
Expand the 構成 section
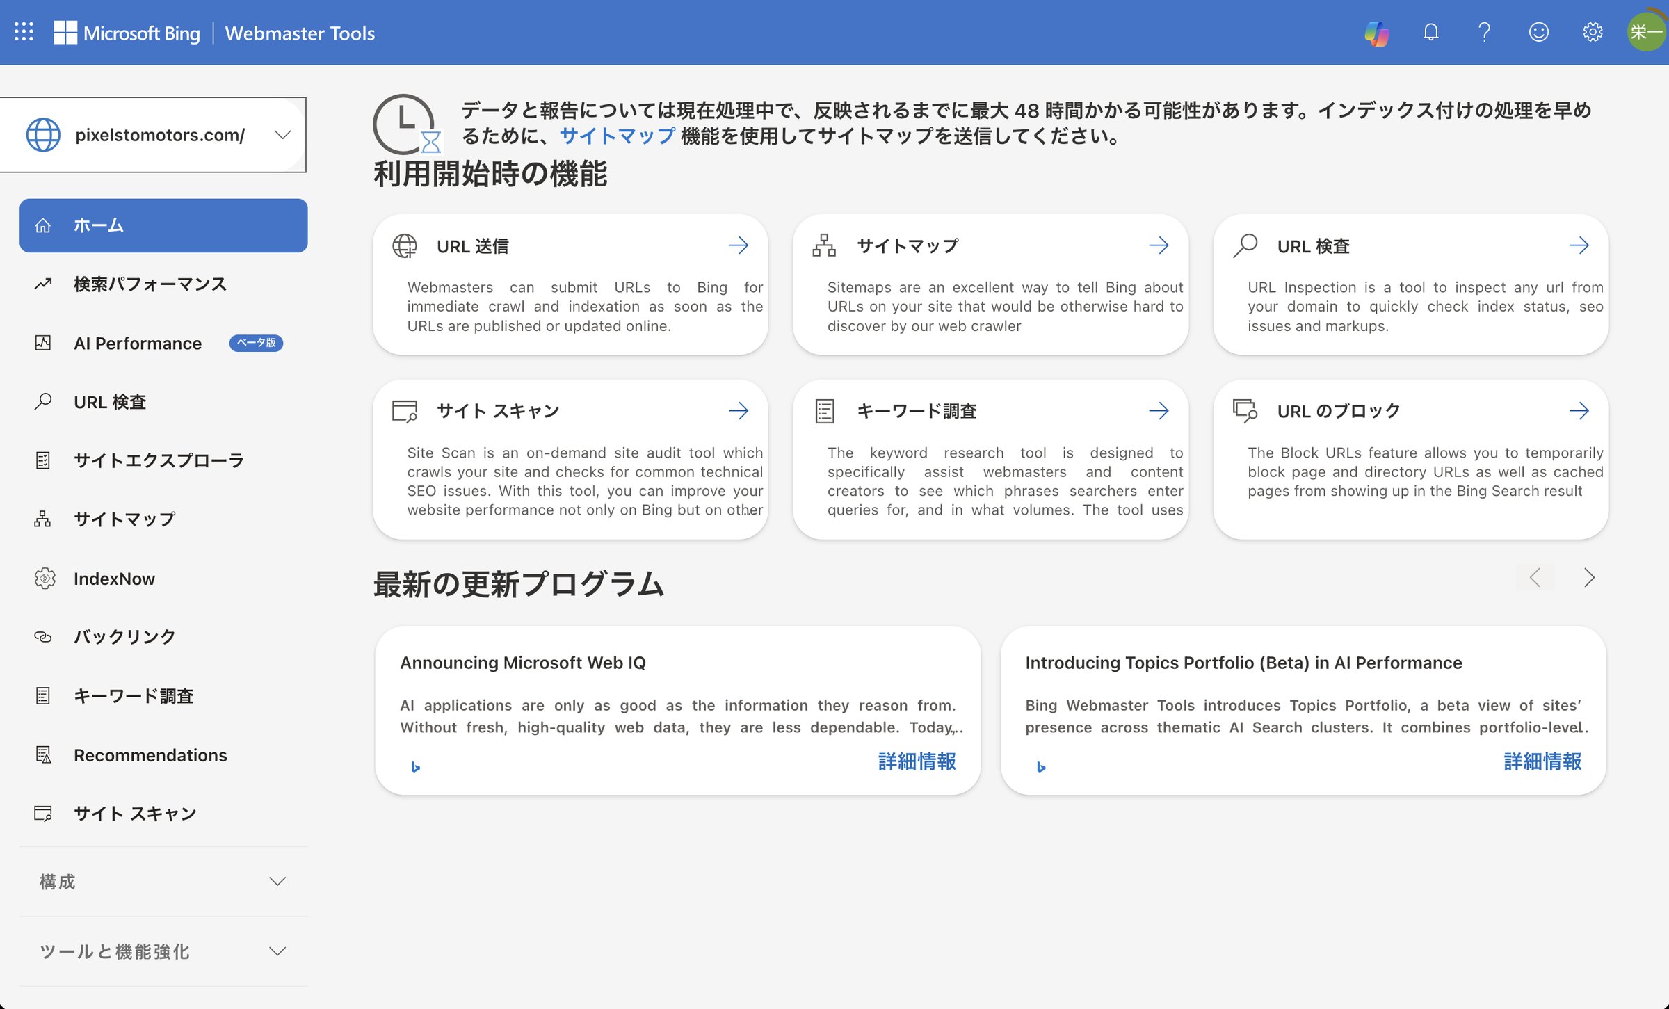163,881
